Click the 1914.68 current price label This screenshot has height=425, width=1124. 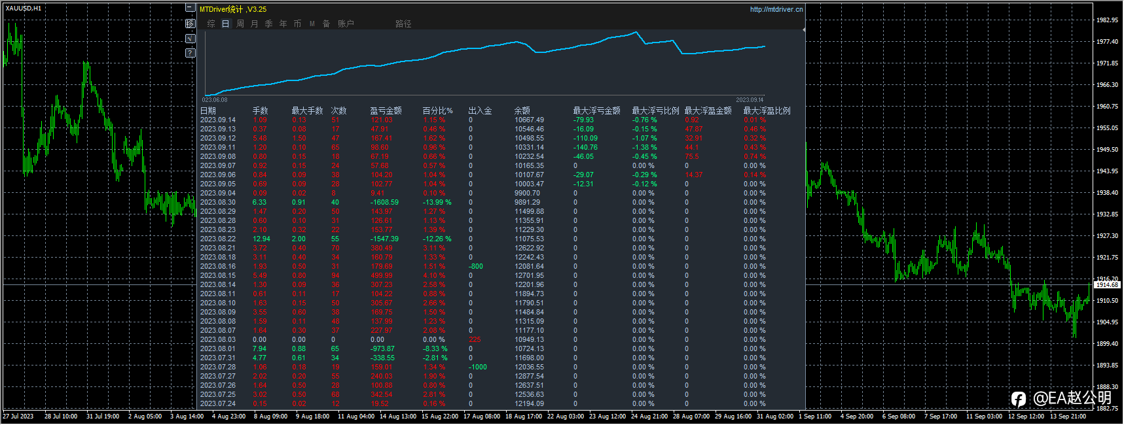[1107, 284]
